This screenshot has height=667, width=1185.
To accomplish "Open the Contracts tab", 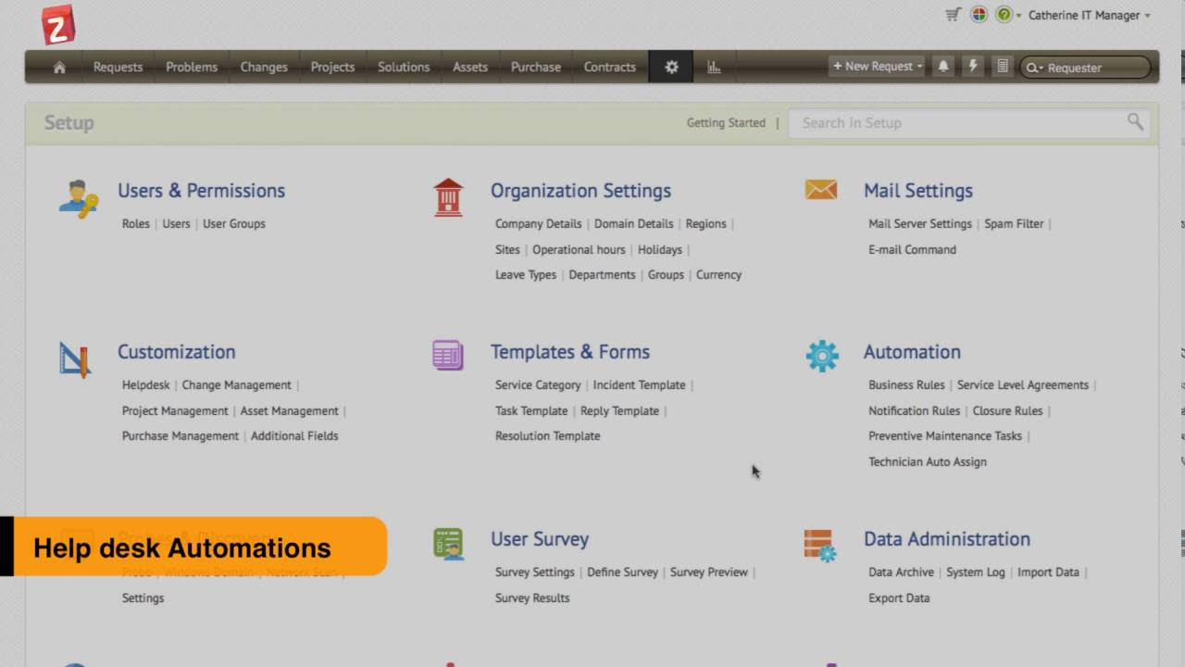I will tap(610, 67).
